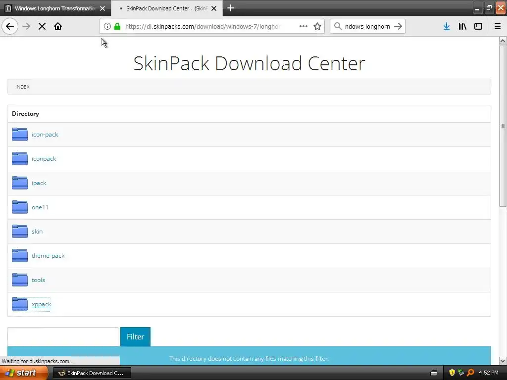
Task: Toggle the sidebar view icon
Action: pyautogui.click(x=478, y=27)
